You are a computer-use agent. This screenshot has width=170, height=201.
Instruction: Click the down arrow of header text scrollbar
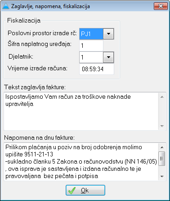tap(162, 126)
